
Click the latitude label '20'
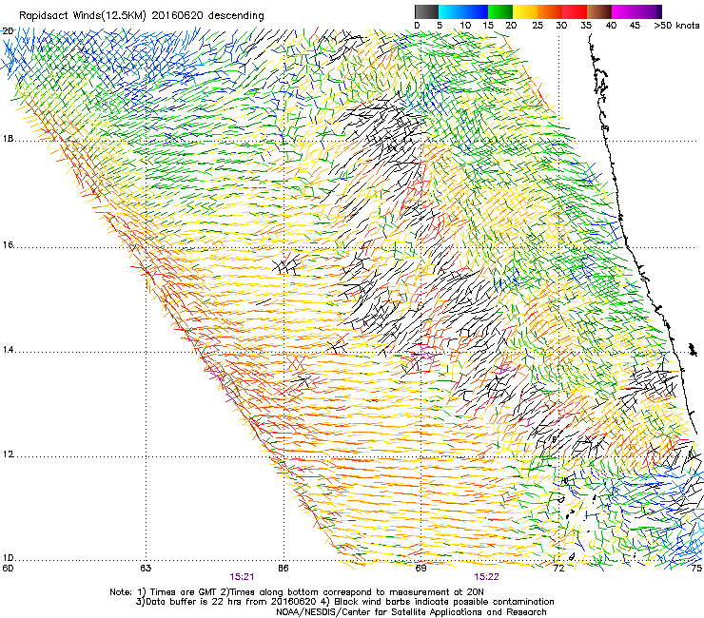click(8, 31)
